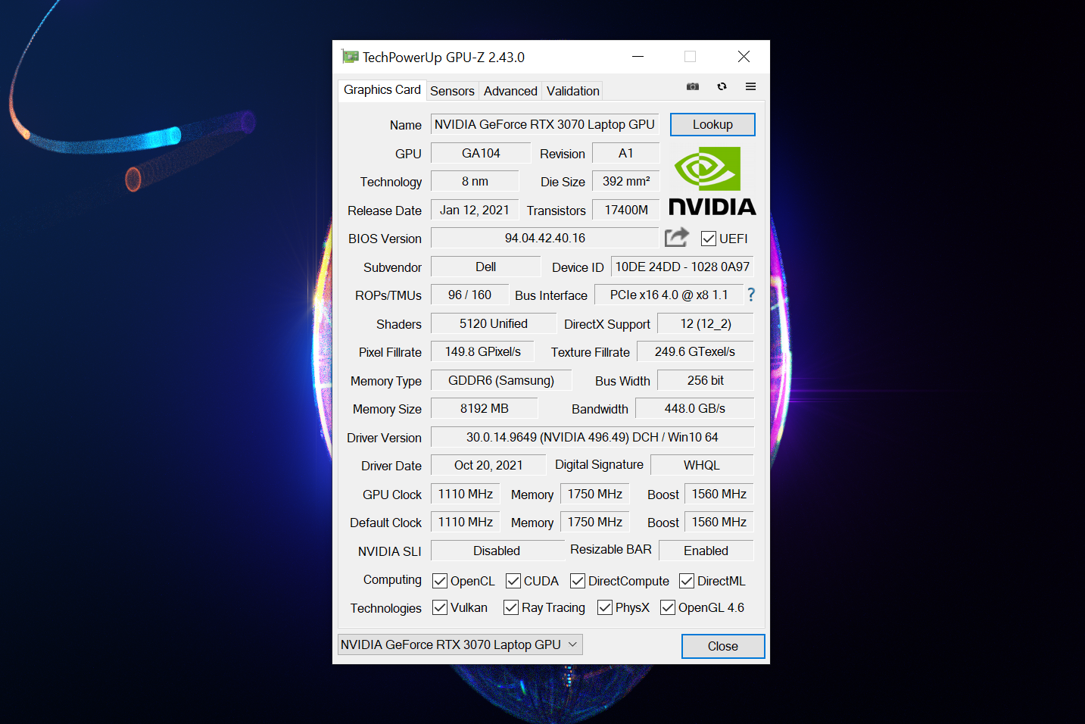Click the Transistors value 17400M
This screenshot has width=1085, height=724.
pos(625,210)
